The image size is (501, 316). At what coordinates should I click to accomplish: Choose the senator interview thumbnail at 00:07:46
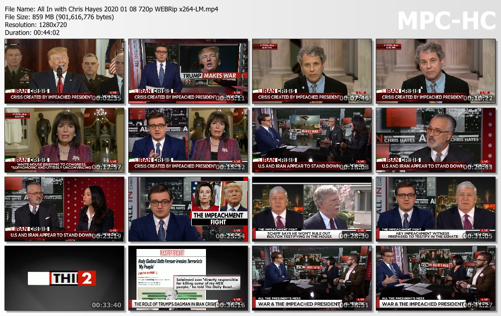click(x=312, y=71)
